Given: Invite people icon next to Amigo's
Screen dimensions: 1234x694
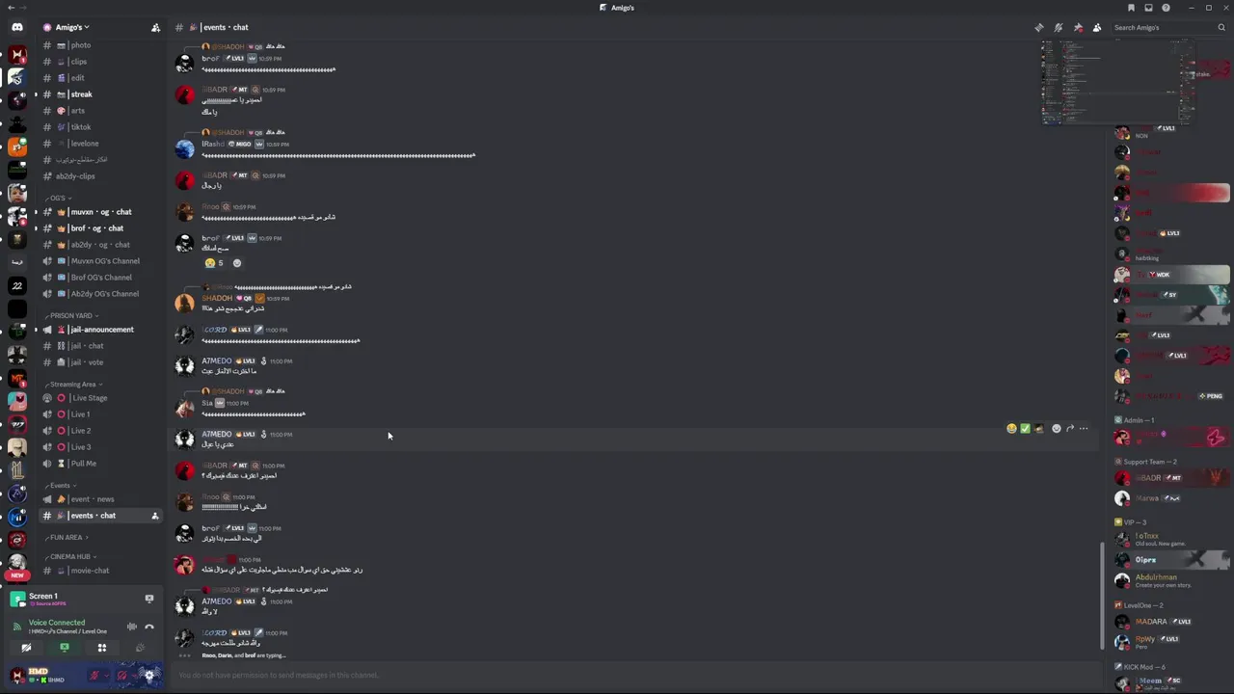Looking at the screenshot, I should pos(155,27).
